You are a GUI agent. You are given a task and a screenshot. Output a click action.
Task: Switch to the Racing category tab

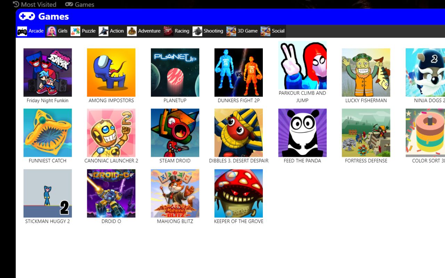point(177,31)
